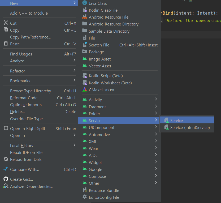Click the Analyze Dependencies icon

[x=6, y=186]
